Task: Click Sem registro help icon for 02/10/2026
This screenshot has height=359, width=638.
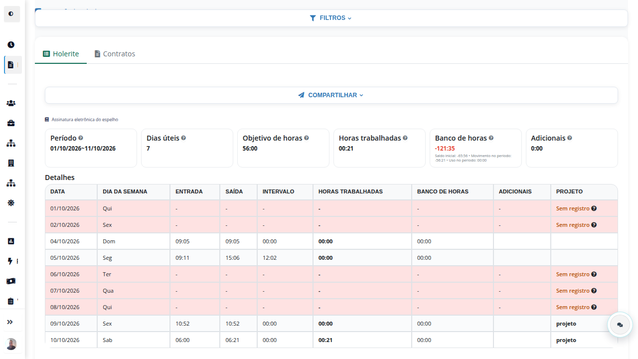Action: point(594,225)
